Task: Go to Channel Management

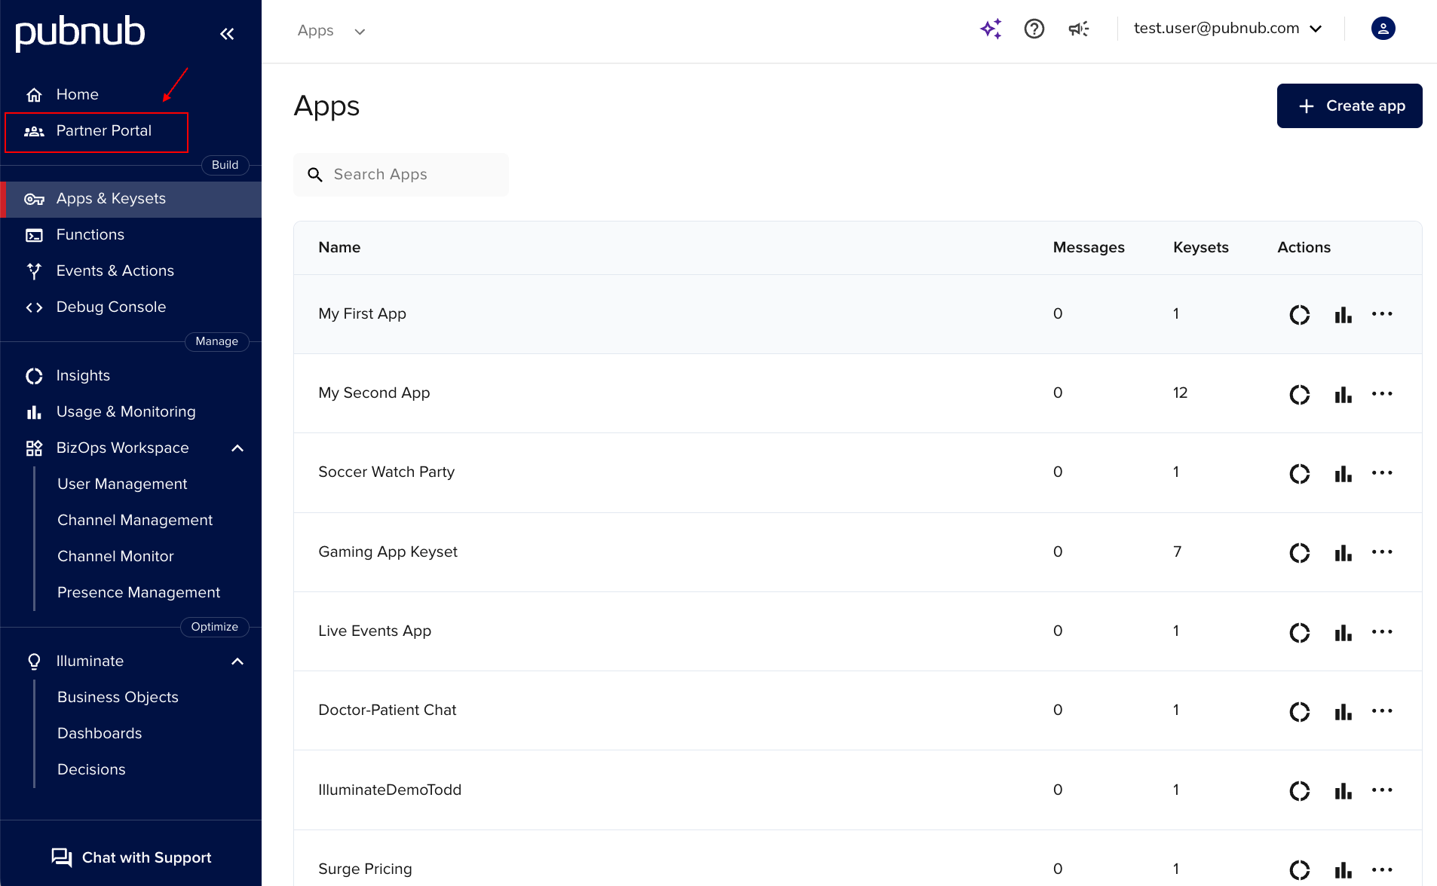Action: pyautogui.click(x=134, y=520)
